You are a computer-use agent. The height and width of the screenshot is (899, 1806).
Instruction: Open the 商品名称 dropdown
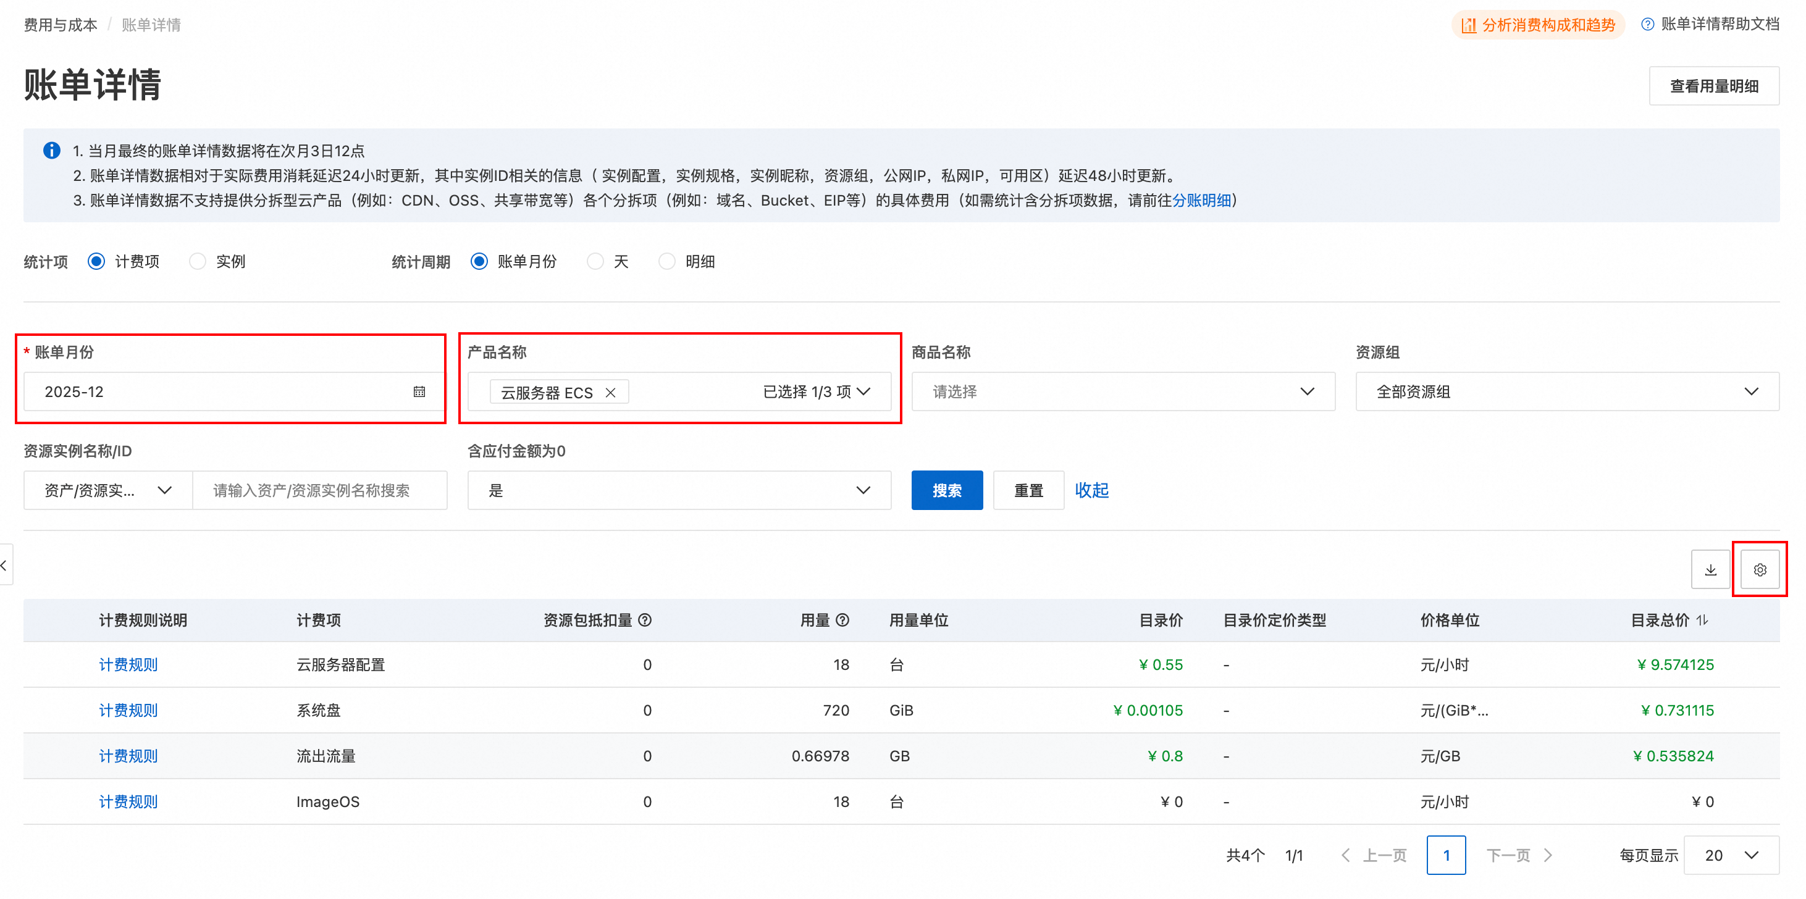(1122, 391)
